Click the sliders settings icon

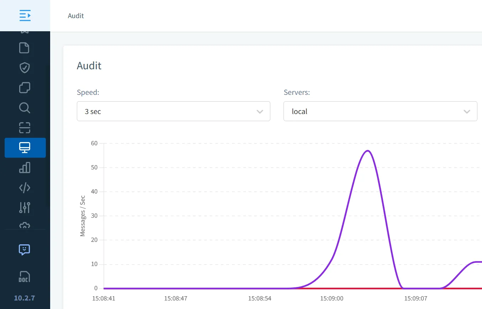(x=25, y=207)
